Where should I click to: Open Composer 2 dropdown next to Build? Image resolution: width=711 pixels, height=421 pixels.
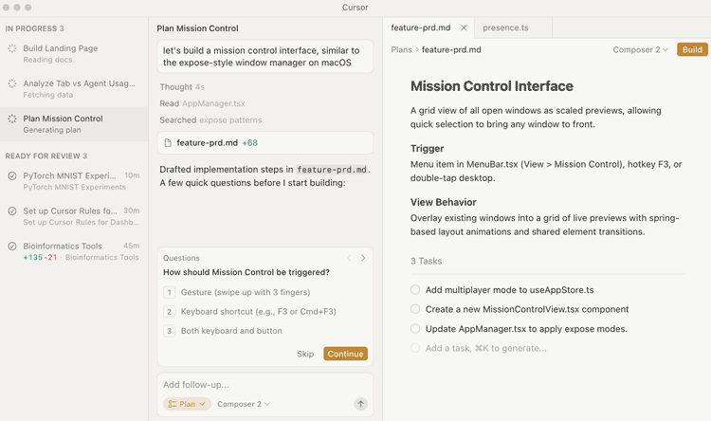pos(640,49)
